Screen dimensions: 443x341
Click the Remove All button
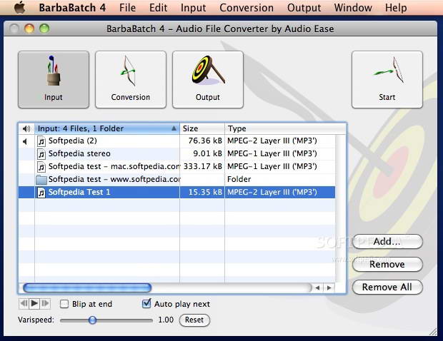387,287
